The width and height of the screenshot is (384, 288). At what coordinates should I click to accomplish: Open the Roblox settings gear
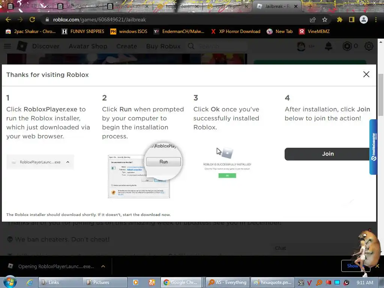[x=369, y=46]
